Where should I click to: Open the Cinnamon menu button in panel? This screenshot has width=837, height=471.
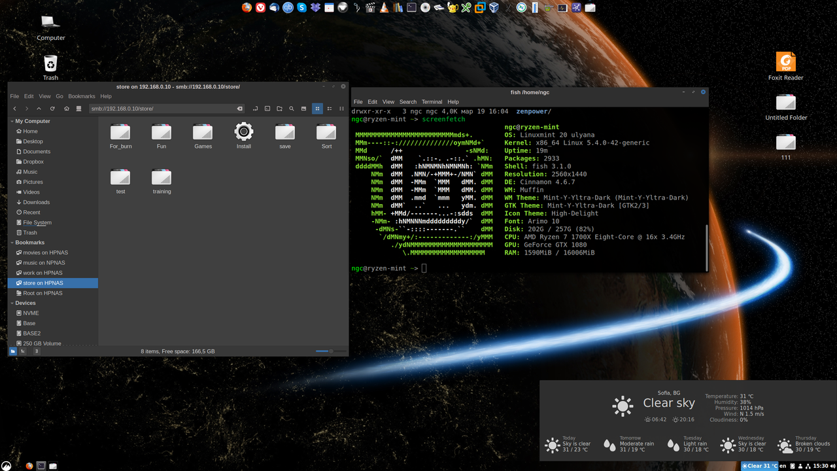tap(7, 465)
